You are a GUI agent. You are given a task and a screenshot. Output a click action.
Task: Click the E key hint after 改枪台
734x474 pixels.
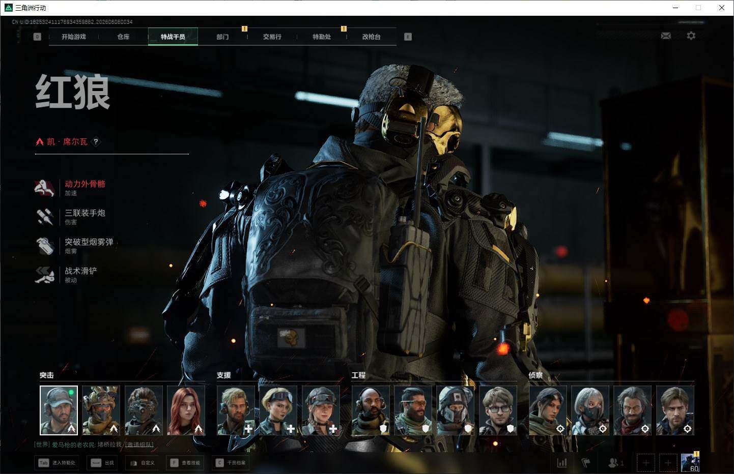408,37
